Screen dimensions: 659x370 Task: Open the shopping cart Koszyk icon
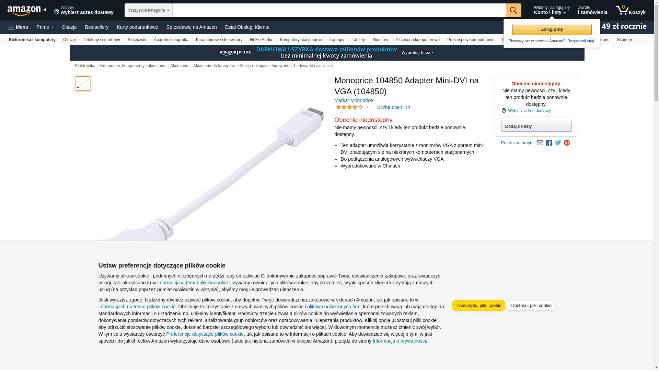631,10
